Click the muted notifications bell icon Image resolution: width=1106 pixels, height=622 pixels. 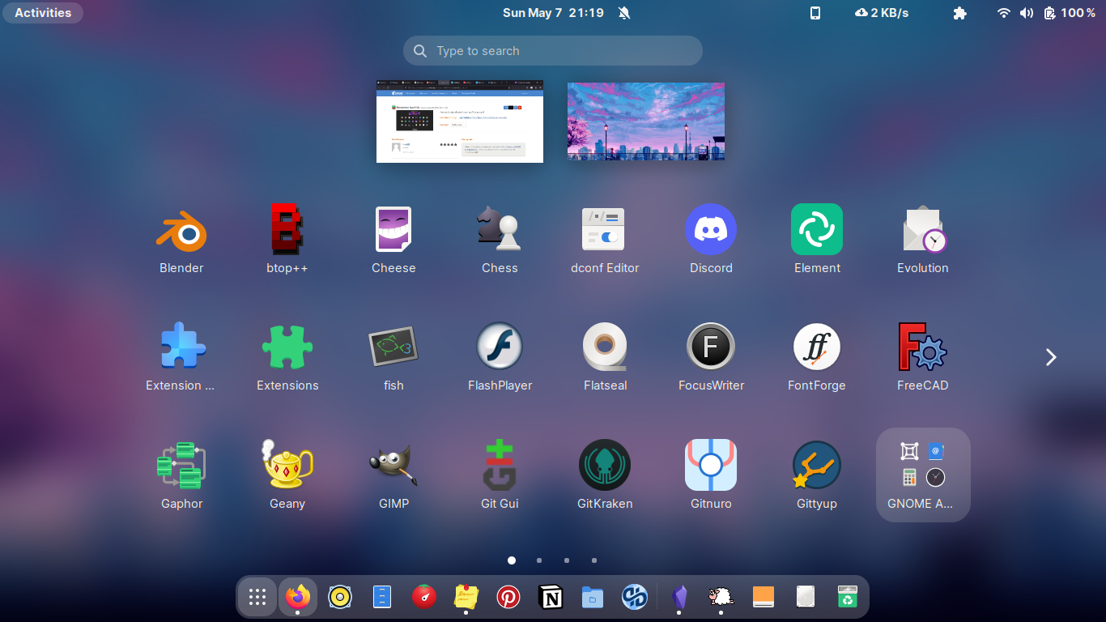click(x=624, y=13)
